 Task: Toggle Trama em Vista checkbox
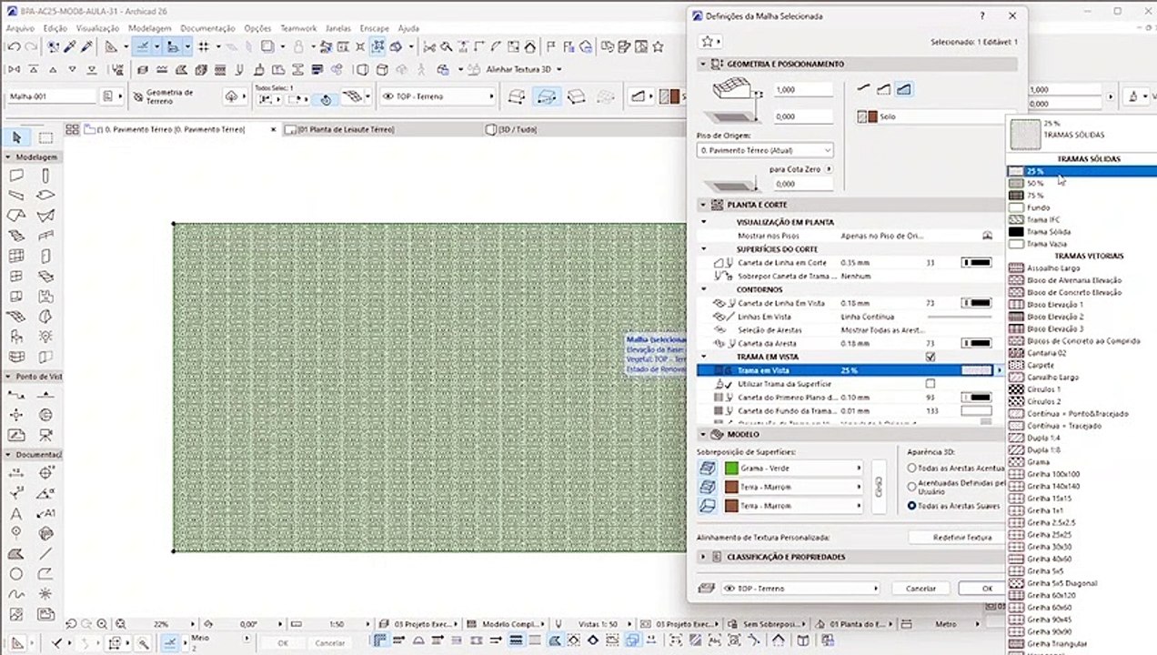(930, 357)
